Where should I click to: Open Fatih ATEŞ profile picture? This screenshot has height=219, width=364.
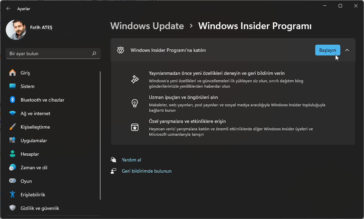click(x=16, y=30)
